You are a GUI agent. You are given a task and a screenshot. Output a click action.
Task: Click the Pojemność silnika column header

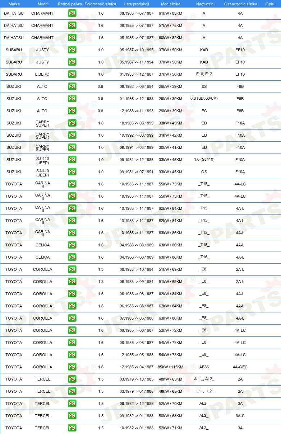(100, 4)
